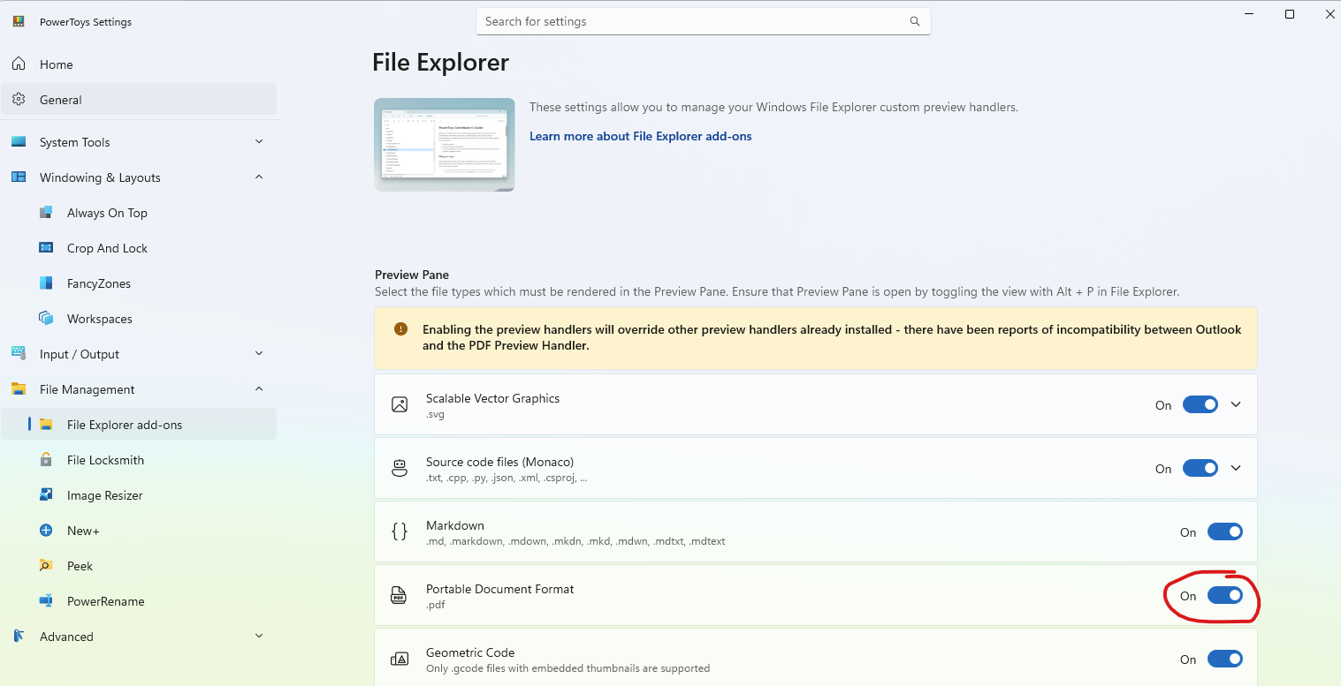Open Workspaces settings page

point(139,319)
